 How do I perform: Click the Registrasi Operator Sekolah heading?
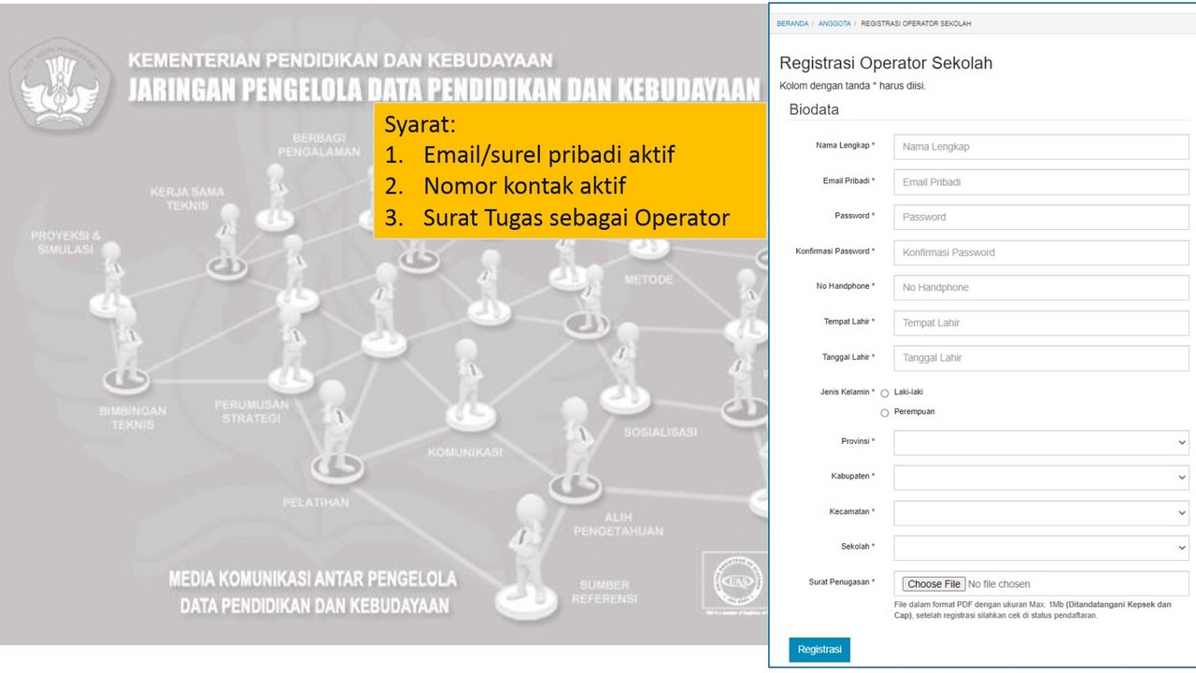click(x=886, y=64)
